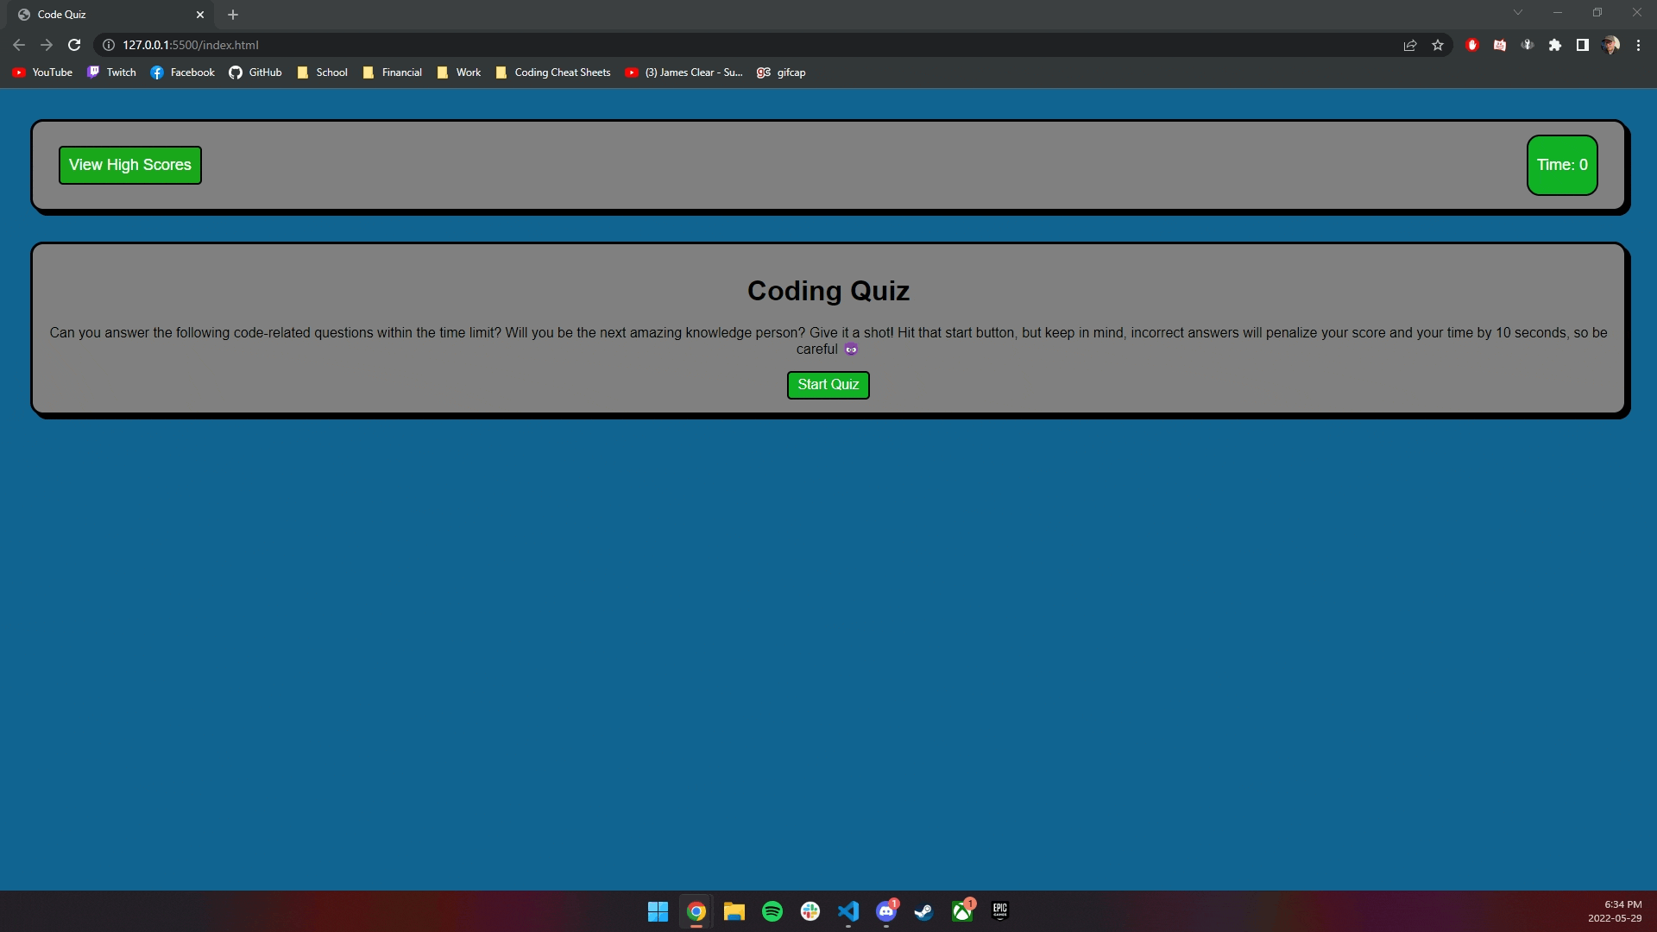
Task: Launch Spotify from the taskbar
Action: [772, 911]
